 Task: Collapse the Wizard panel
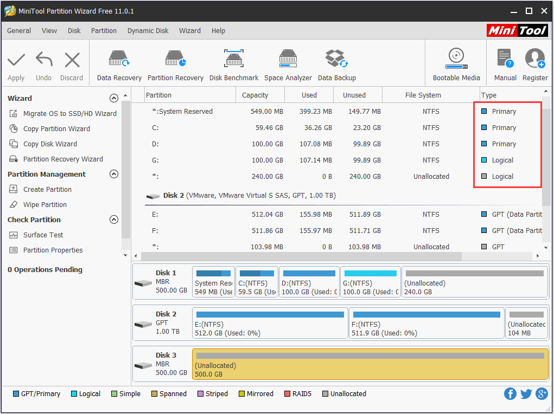tap(114, 98)
